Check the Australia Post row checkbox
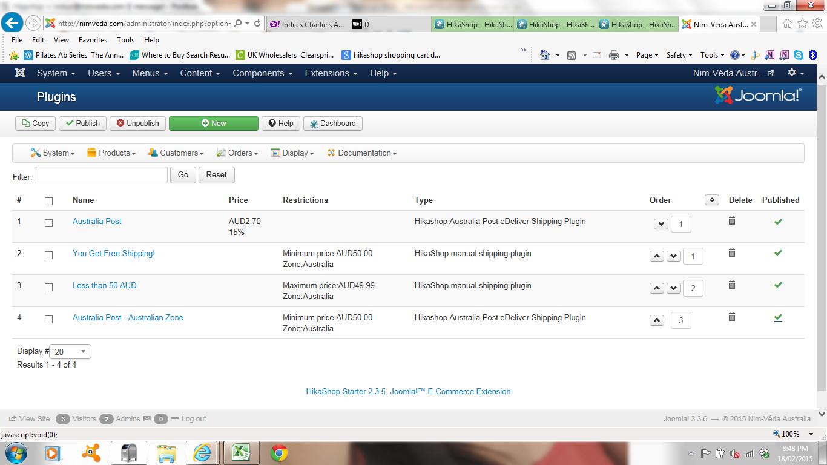 tap(49, 223)
